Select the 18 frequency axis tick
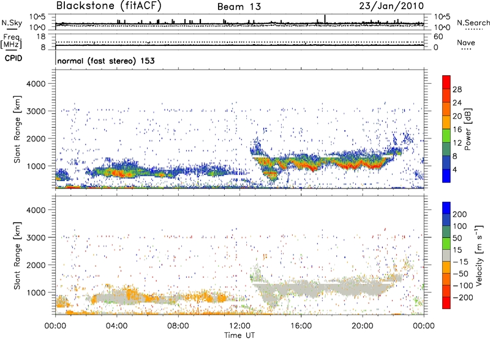The height and width of the screenshot is (339, 490). pos(41,37)
